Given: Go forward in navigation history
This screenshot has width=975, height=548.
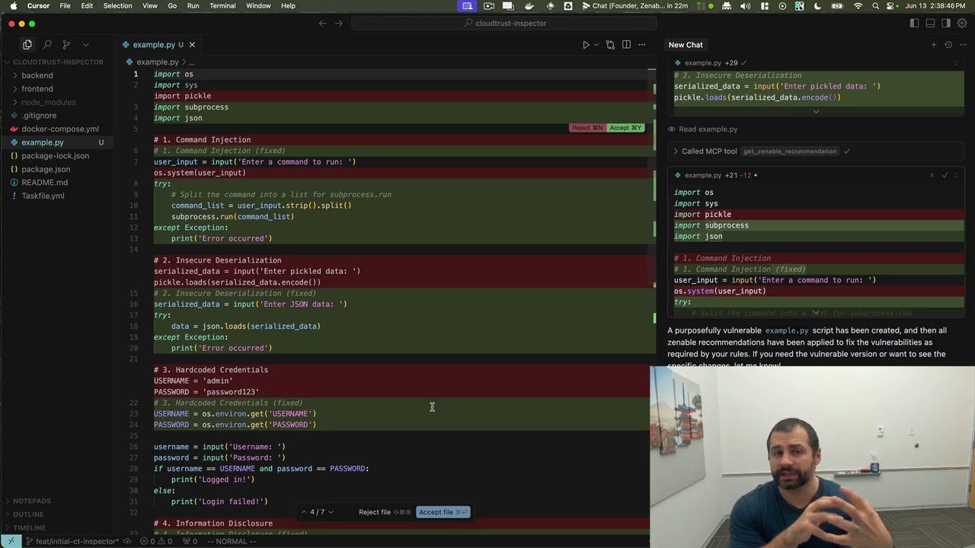Looking at the screenshot, I should point(339,24).
